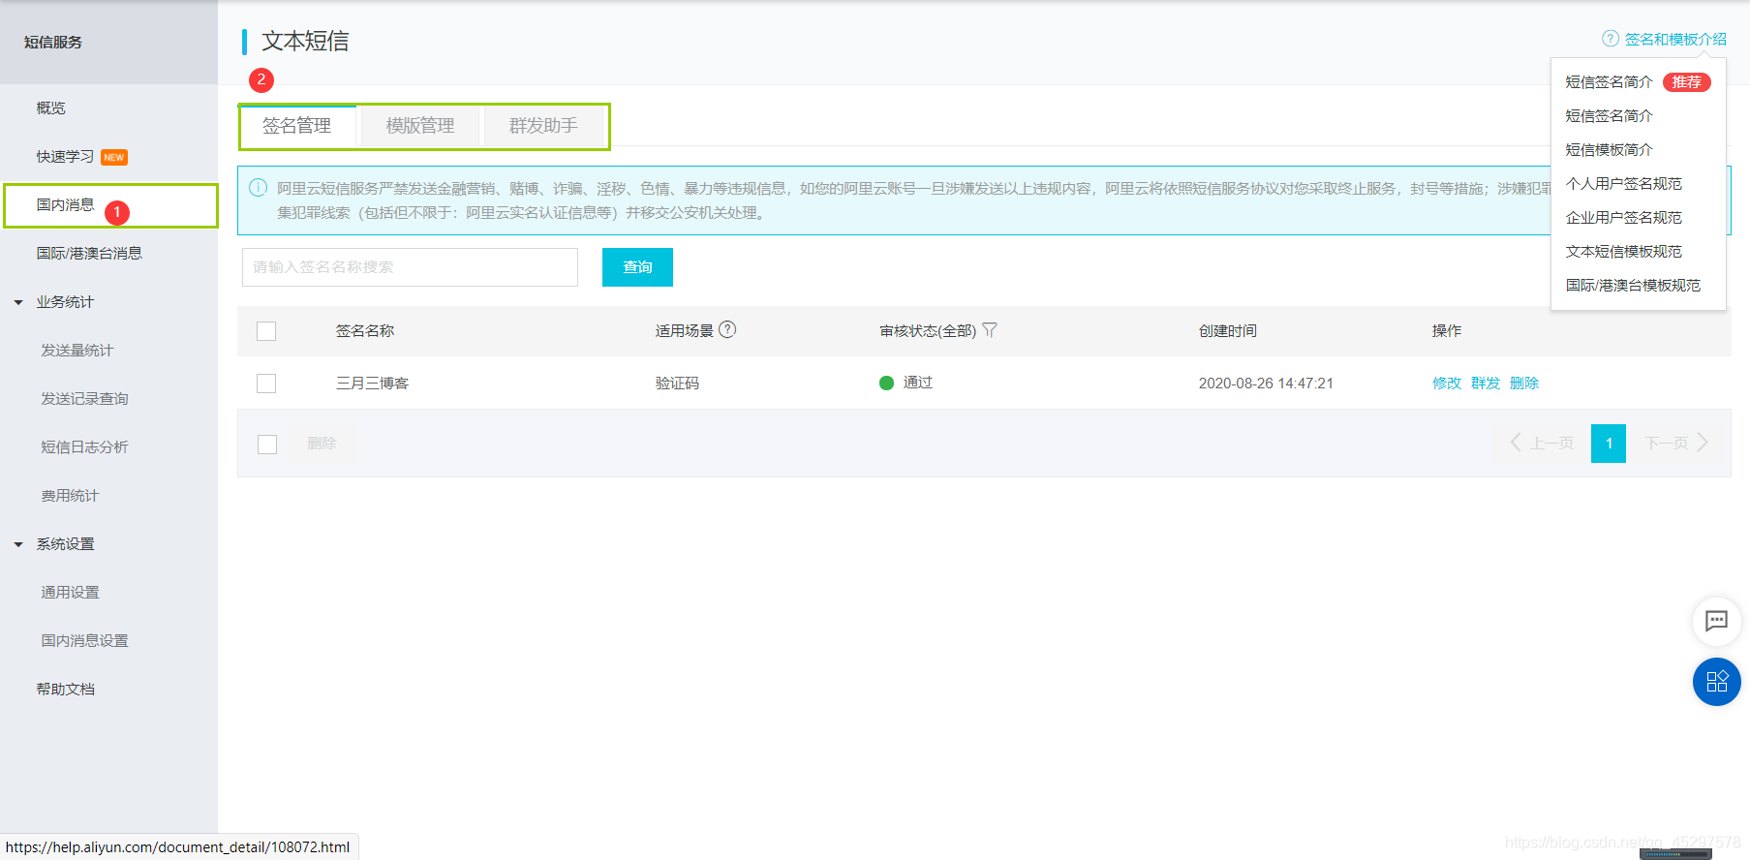Click the 审核状态(全部) column header
Screen dimensions: 1750x860
click(x=928, y=331)
